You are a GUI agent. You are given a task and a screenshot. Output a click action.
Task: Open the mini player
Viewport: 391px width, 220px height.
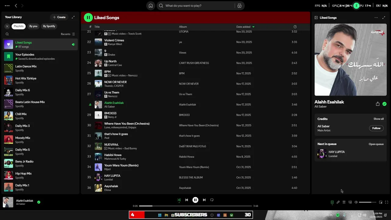(381, 202)
